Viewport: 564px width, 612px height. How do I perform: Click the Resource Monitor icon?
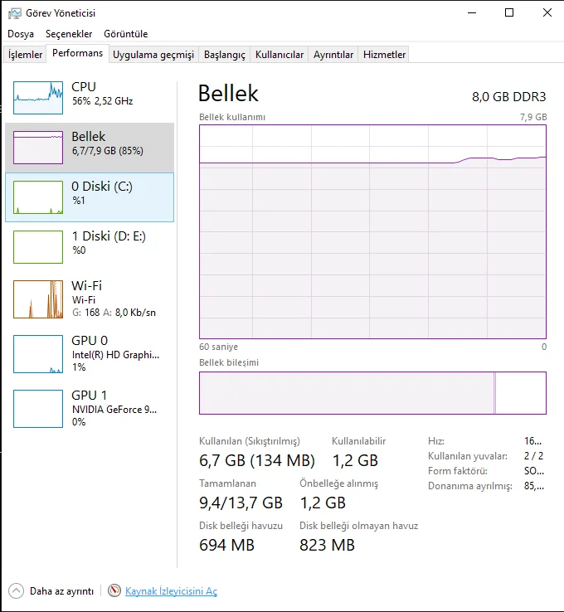114,591
